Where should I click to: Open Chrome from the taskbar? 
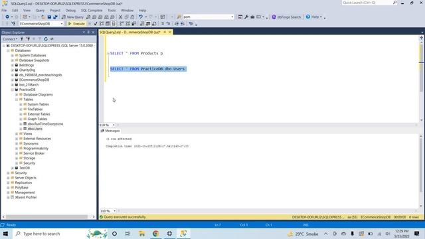(x=155, y=234)
